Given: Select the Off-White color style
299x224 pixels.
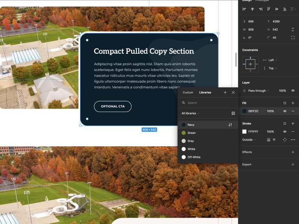Looking at the screenshot, I should 208,157.
